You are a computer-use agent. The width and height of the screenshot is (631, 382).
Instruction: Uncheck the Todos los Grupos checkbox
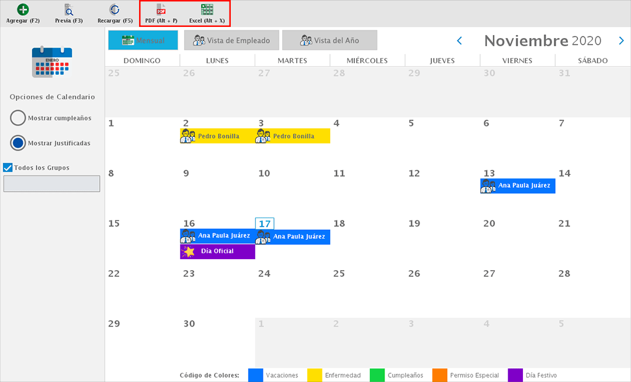tap(8, 168)
